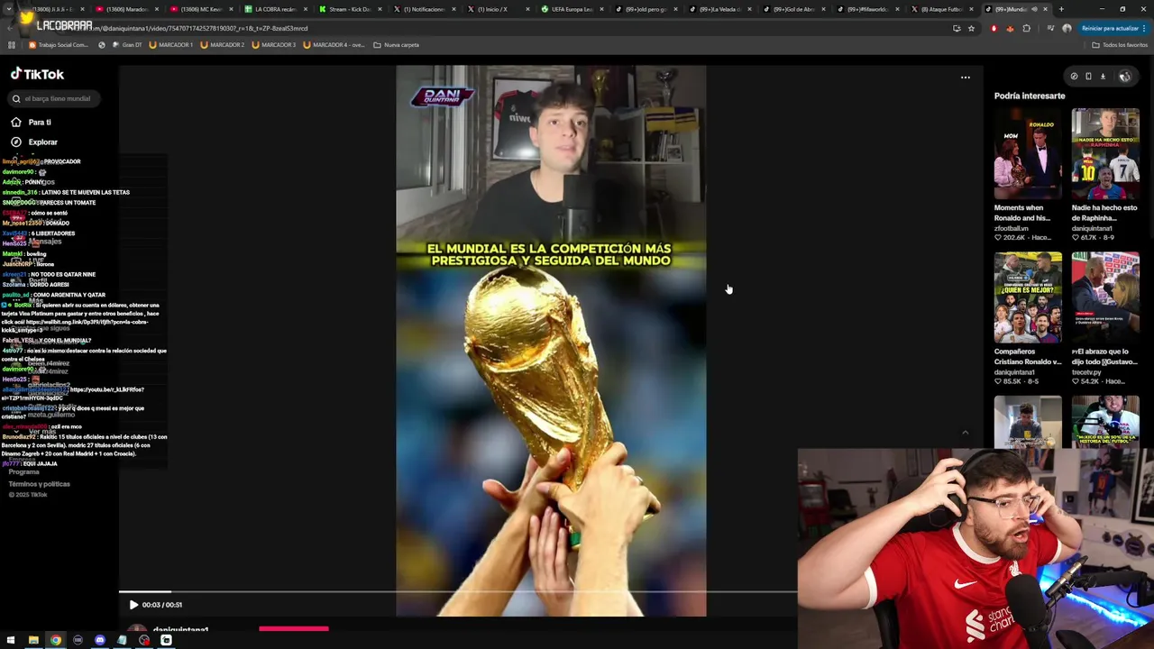Open the Todos los favoritos folder
This screenshot has height=649, width=1154.
pyautogui.click(x=1119, y=45)
